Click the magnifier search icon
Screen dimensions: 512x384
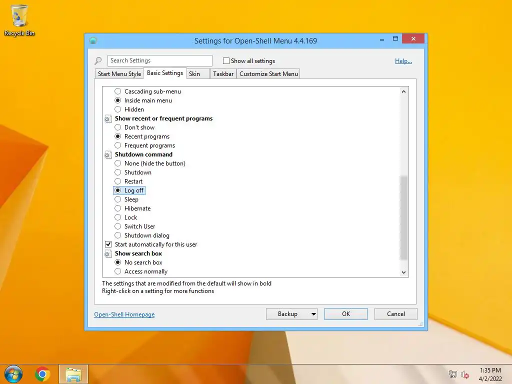[98, 60]
